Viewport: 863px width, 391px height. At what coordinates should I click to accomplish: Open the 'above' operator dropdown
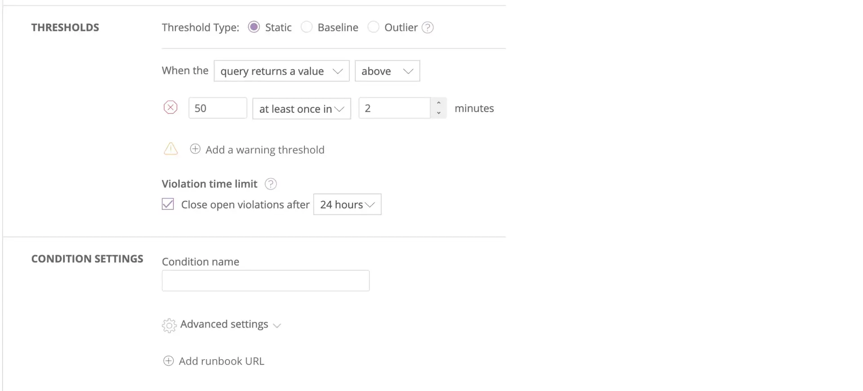pos(387,71)
